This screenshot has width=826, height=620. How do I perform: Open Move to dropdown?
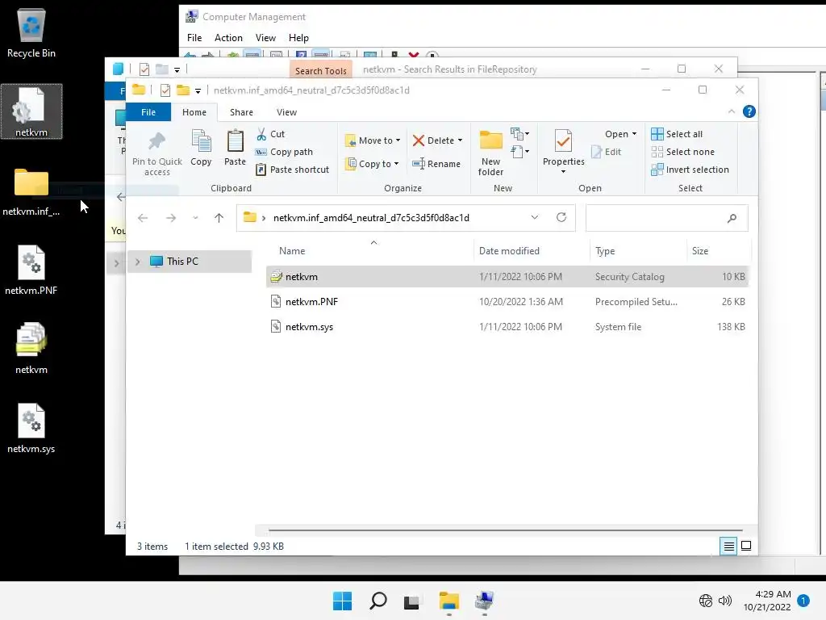click(x=373, y=140)
